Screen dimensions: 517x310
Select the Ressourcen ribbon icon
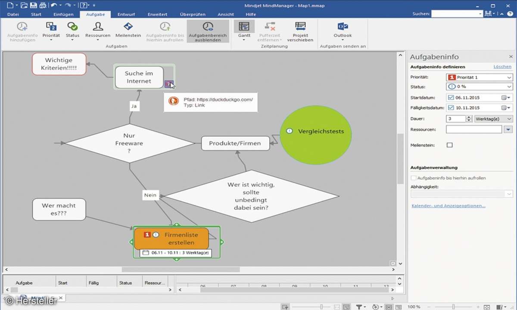tap(98, 27)
